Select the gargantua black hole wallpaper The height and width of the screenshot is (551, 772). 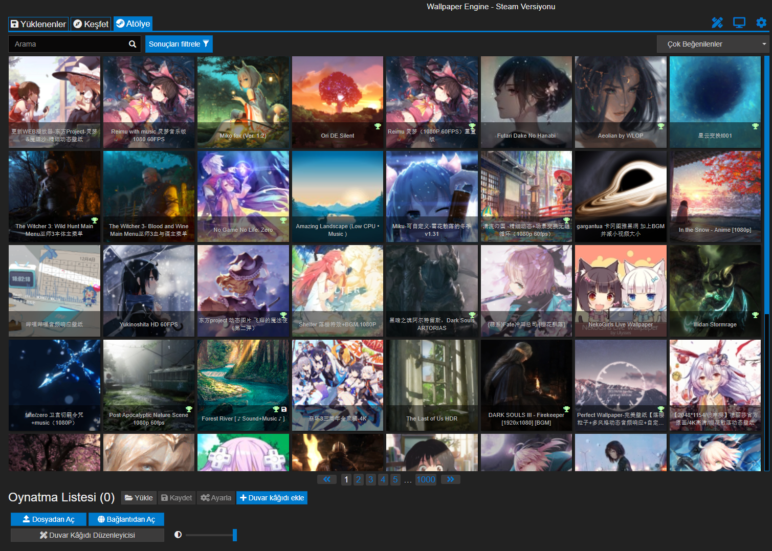pos(621,196)
